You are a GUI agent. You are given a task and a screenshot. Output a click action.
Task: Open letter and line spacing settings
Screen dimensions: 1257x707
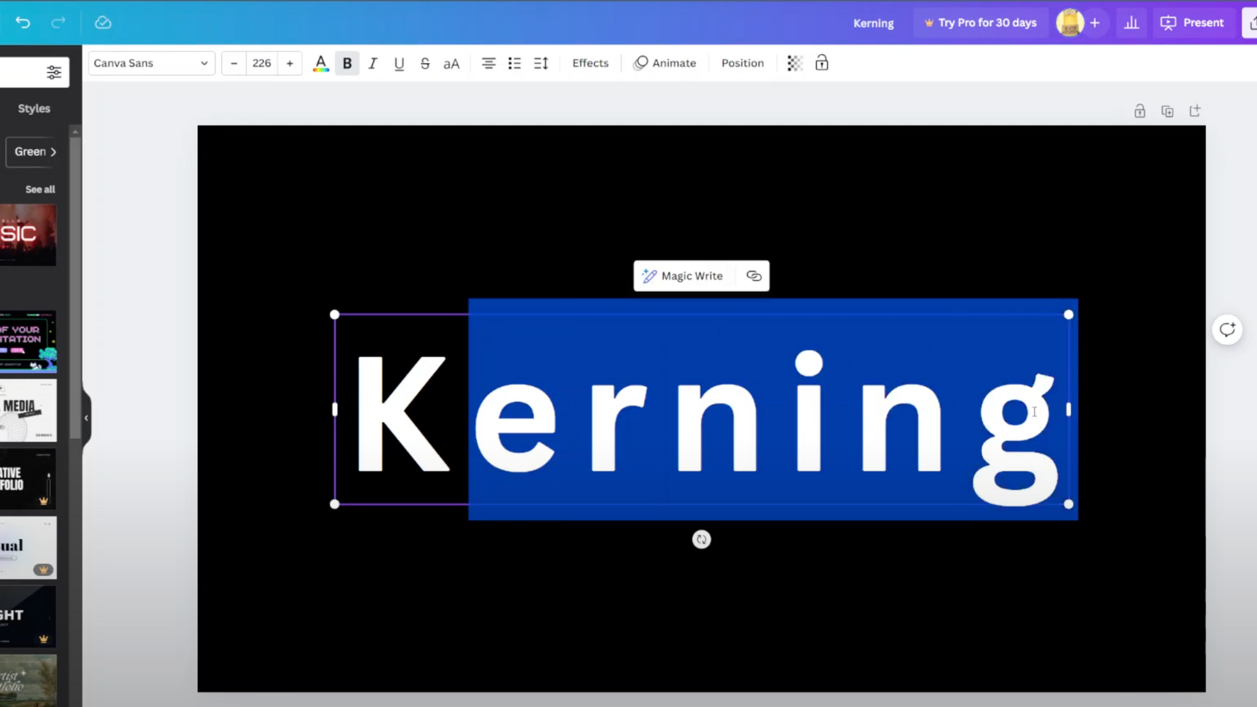point(541,63)
